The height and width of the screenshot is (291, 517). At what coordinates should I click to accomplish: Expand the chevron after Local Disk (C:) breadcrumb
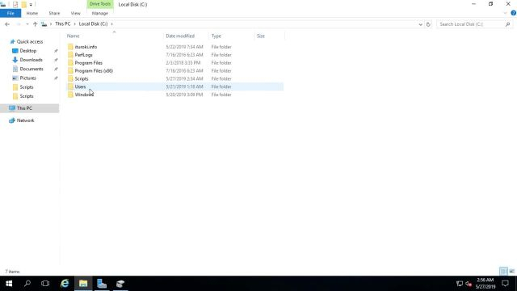(111, 24)
